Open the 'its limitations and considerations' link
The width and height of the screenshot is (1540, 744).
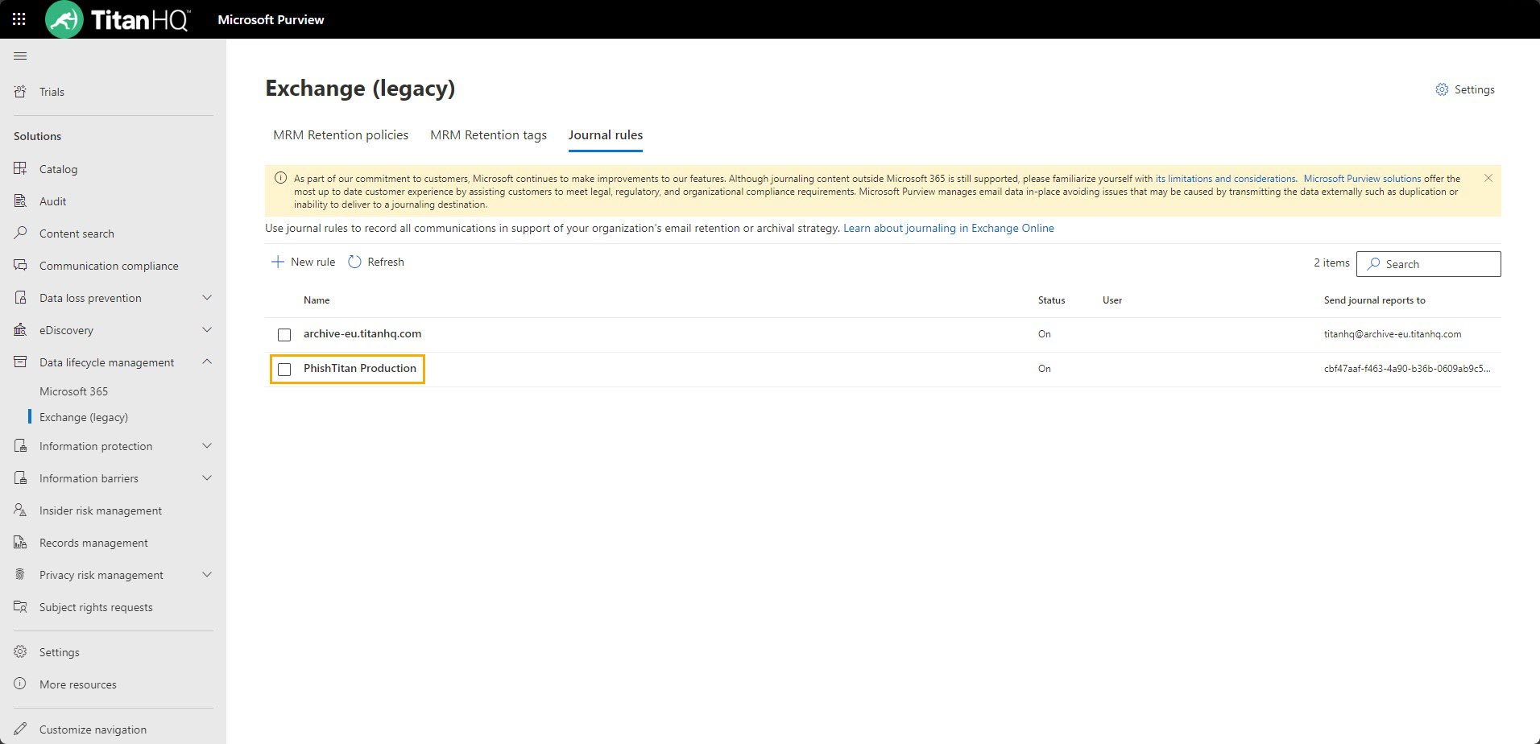point(1226,179)
